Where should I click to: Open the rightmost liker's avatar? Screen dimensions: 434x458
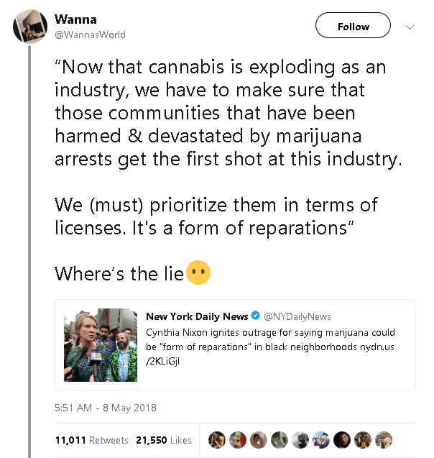pos(384,440)
